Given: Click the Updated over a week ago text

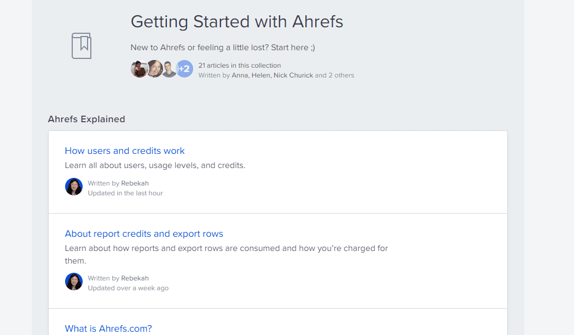Looking at the screenshot, I should click(x=128, y=288).
